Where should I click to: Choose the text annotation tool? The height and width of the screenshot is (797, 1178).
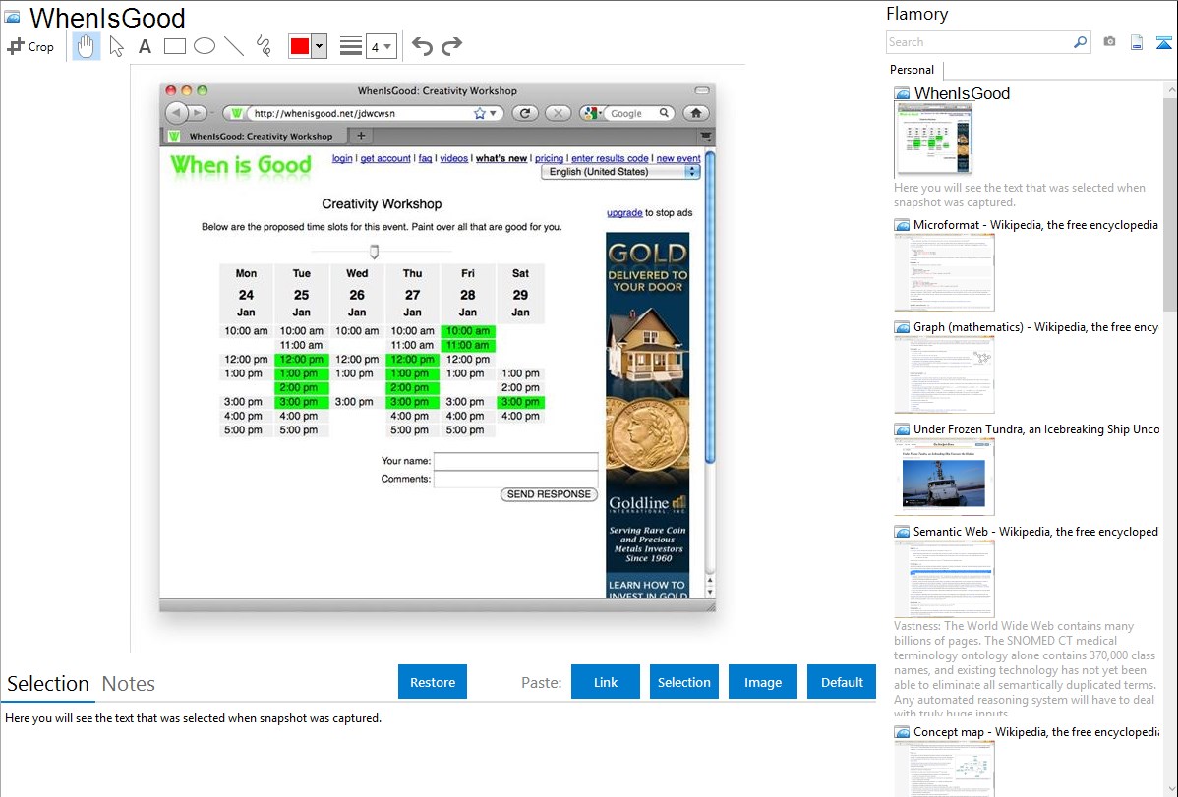[x=145, y=46]
